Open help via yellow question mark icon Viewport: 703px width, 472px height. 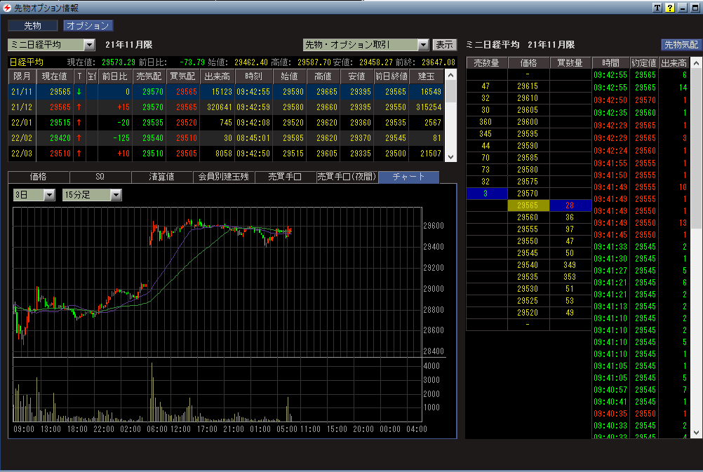[x=669, y=8]
